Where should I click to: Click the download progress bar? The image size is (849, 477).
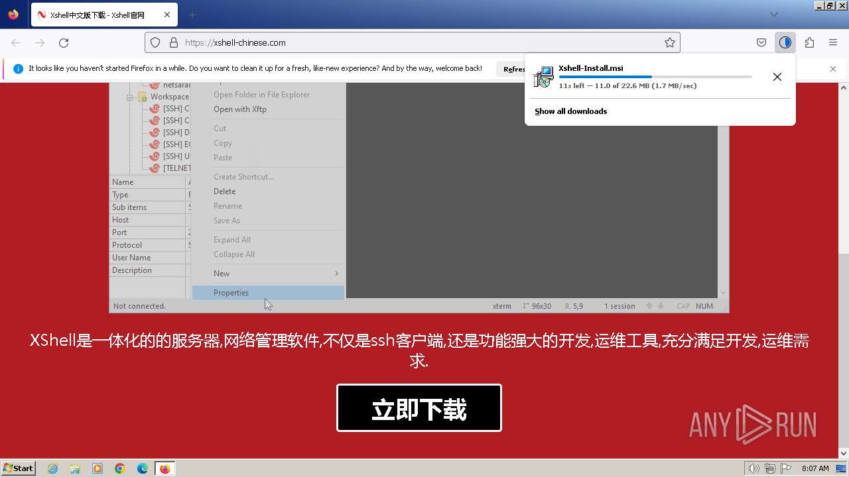tap(655, 77)
